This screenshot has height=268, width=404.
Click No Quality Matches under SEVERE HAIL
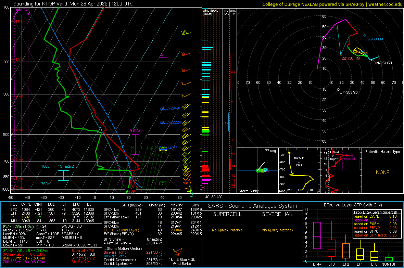[x=277, y=230]
